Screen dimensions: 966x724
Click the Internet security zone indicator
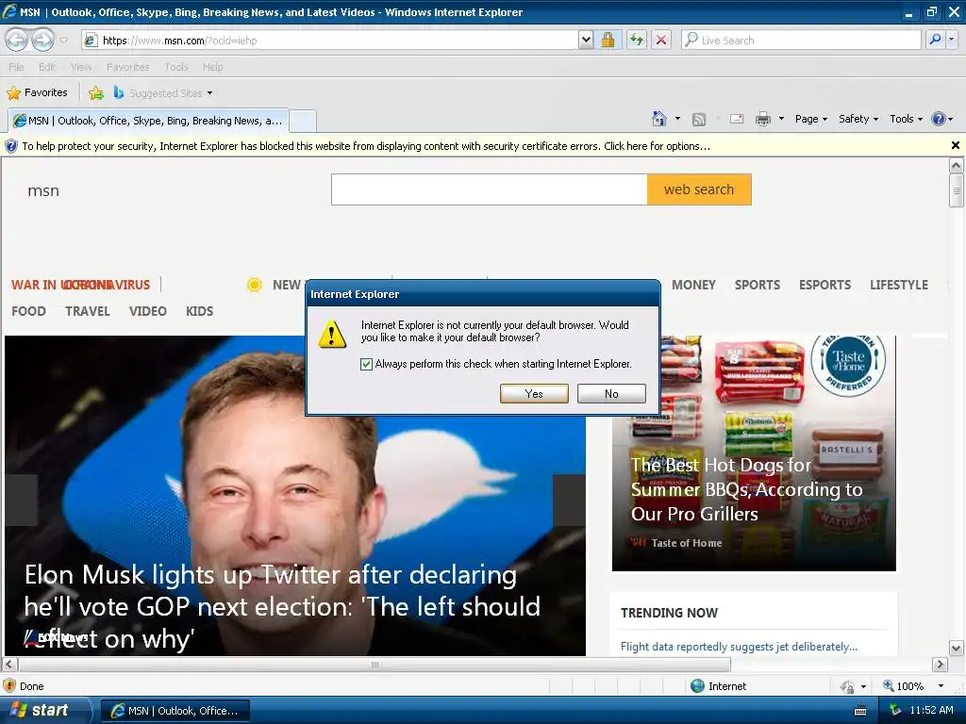pyautogui.click(x=718, y=686)
